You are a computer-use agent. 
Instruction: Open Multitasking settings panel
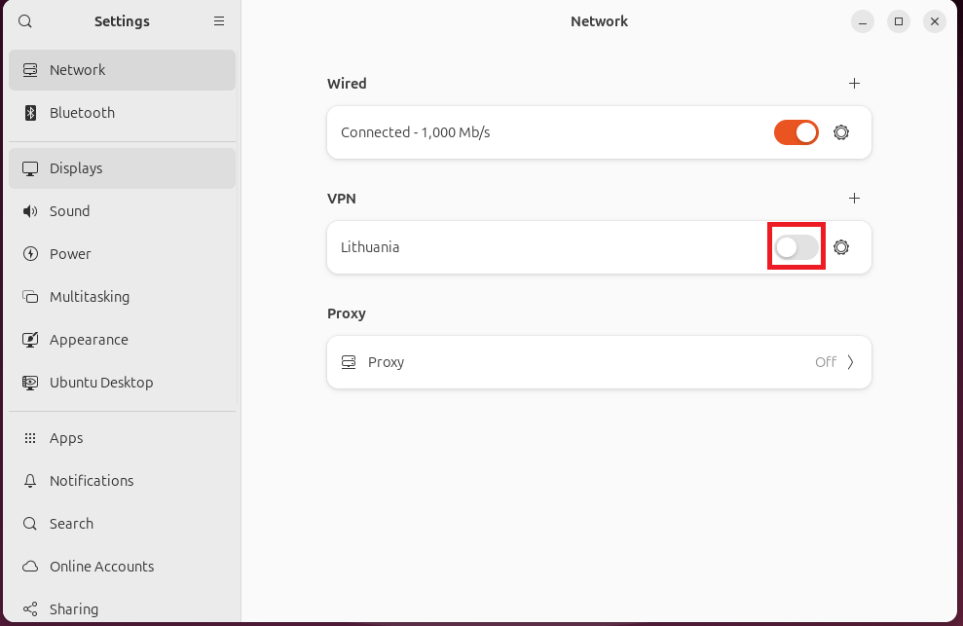(89, 297)
